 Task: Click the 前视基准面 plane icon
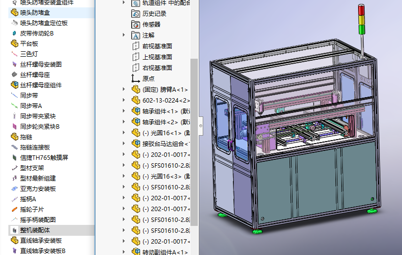(135, 46)
